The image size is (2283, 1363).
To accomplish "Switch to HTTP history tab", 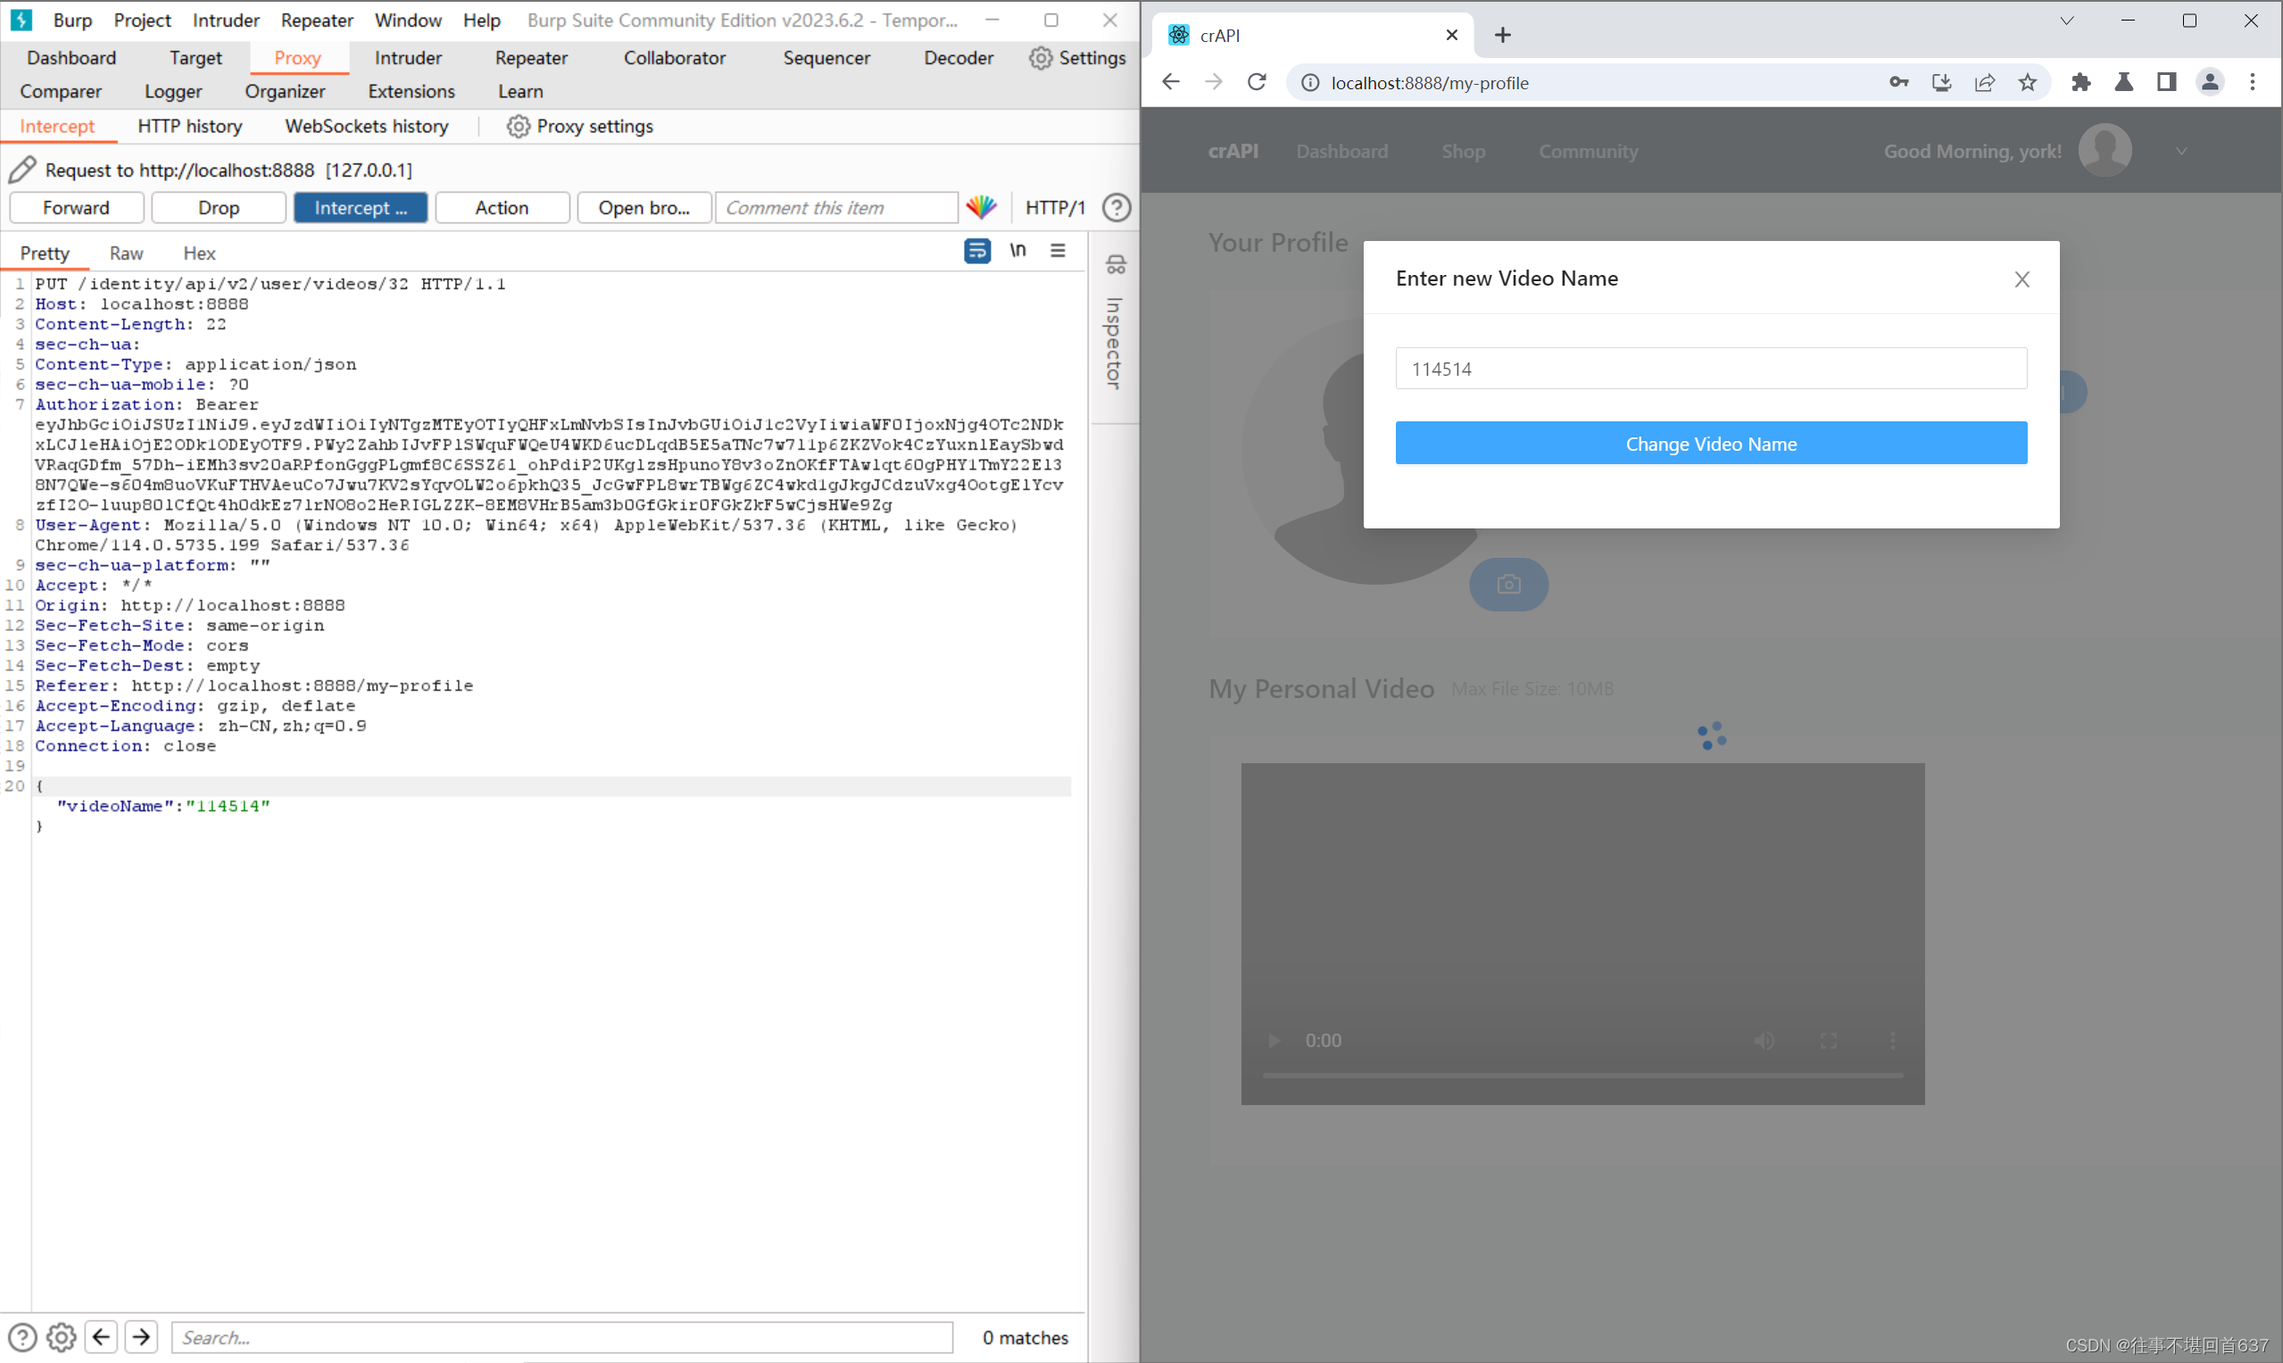I will (x=190, y=127).
